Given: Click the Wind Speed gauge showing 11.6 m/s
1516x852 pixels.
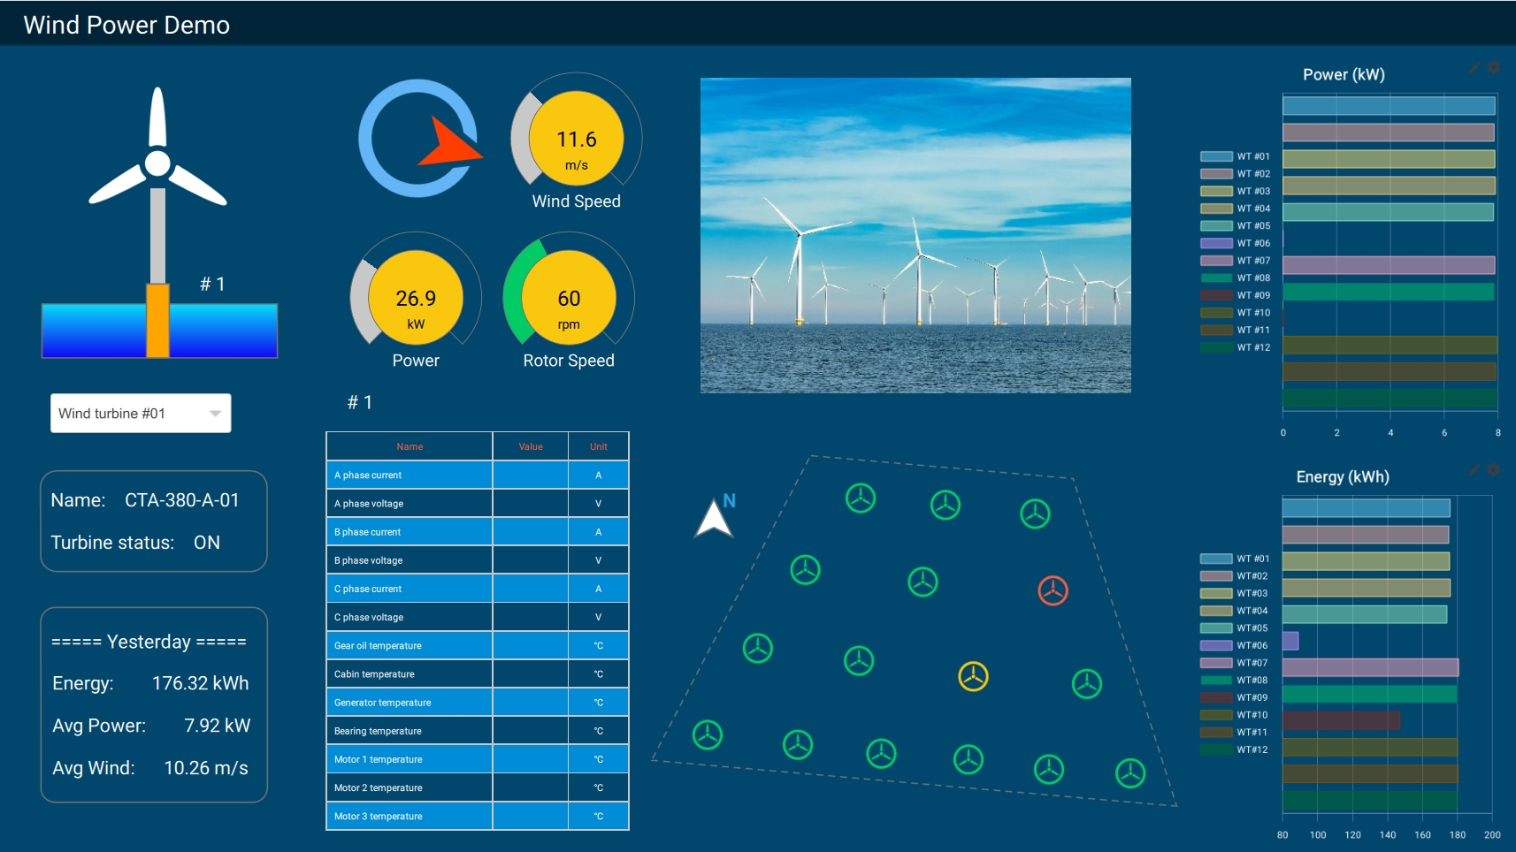Looking at the screenshot, I should [577, 140].
